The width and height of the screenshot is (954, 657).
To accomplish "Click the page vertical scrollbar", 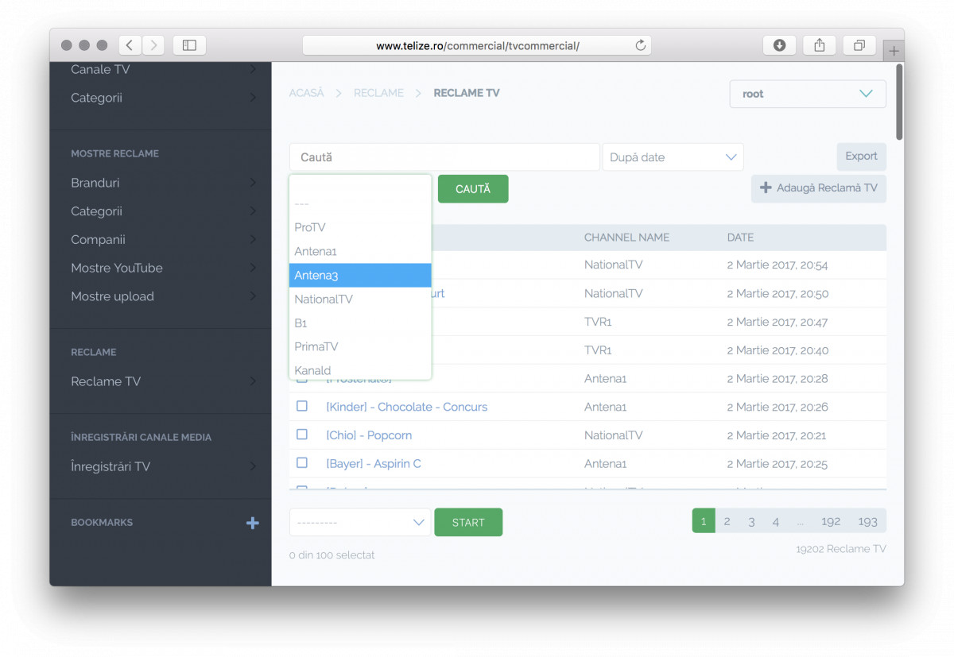I will tap(899, 103).
